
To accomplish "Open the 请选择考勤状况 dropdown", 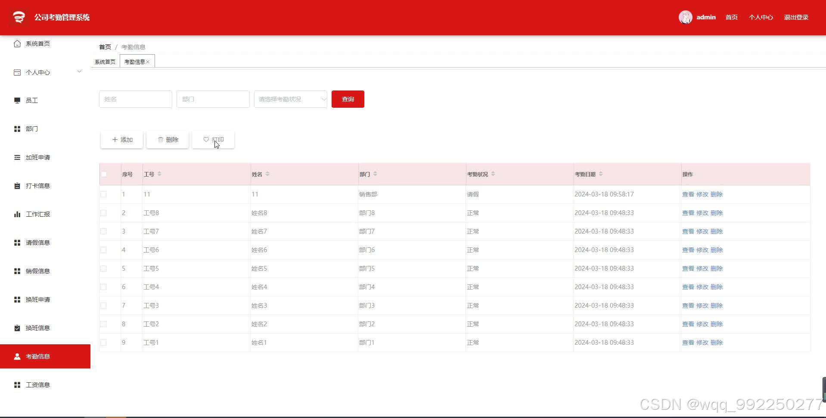I will click(x=291, y=99).
